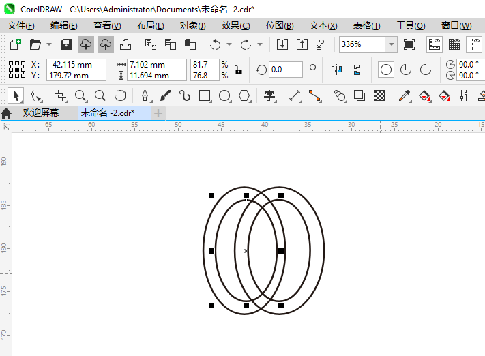Click the cloud upload icon

106,44
